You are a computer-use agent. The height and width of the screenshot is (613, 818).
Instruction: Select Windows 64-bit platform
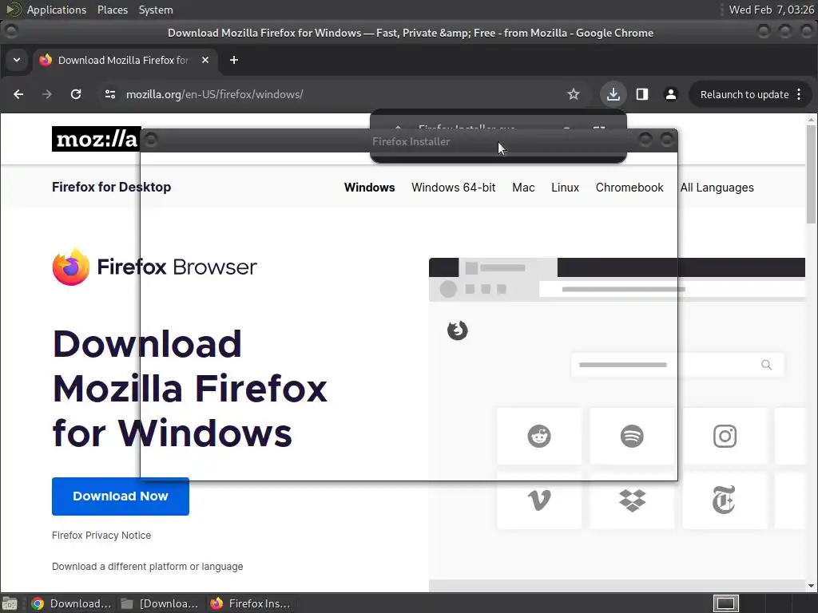pos(454,187)
